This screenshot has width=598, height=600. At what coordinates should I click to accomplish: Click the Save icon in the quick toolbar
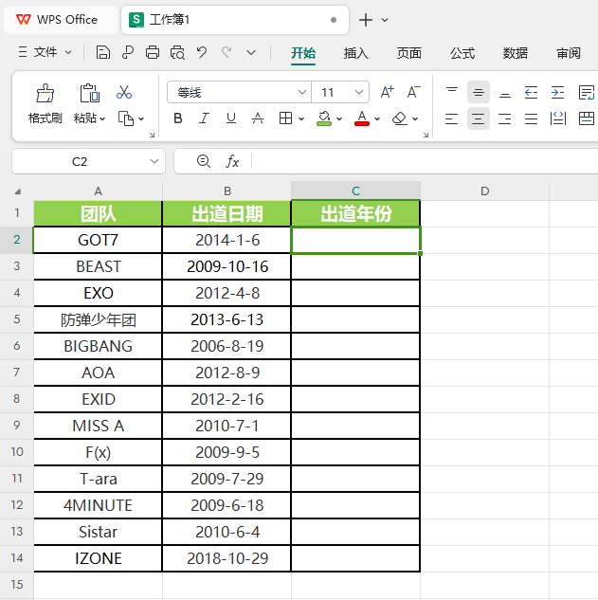pyautogui.click(x=103, y=52)
